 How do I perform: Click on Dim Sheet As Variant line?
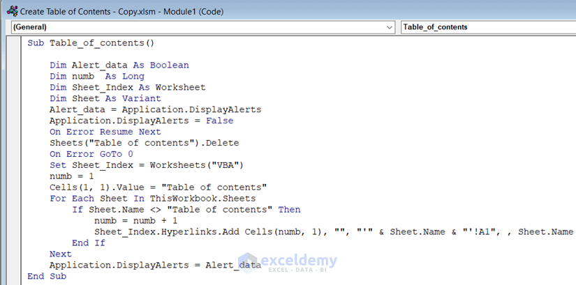pyautogui.click(x=105, y=98)
